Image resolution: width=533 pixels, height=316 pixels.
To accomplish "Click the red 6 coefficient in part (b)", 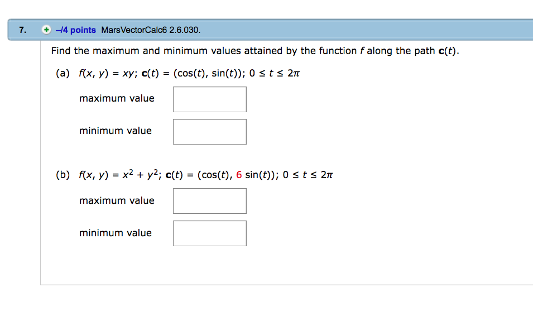I will point(239,175).
